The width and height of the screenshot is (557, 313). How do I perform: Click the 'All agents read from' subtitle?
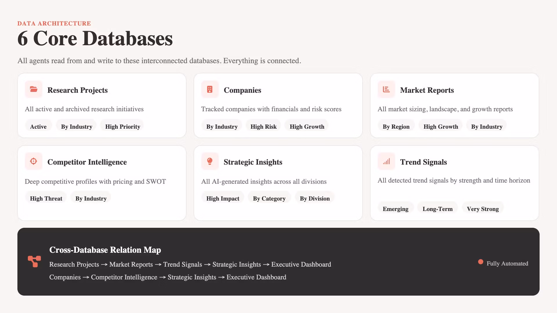(159, 61)
